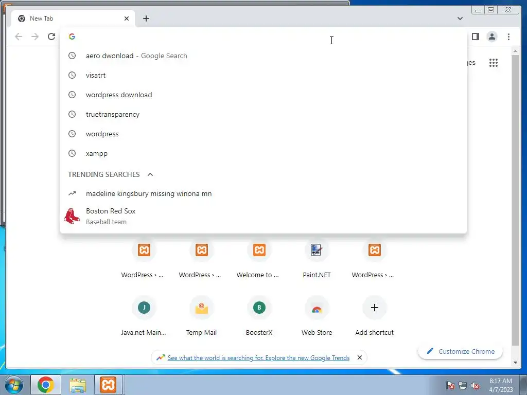Select the 'aero dwonload' search suggestion

pos(263,56)
